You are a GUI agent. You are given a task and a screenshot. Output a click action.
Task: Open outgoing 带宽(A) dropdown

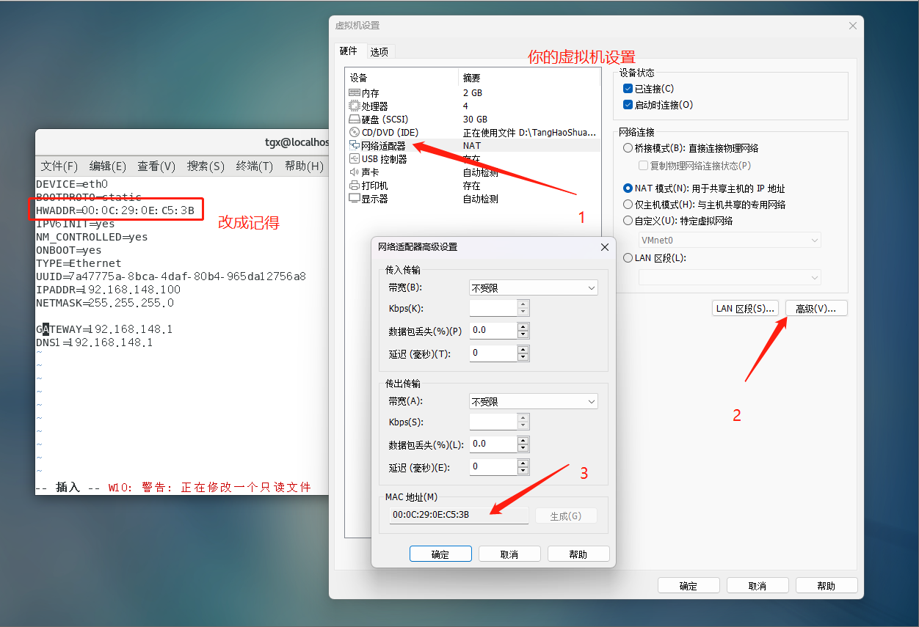pyautogui.click(x=534, y=402)
